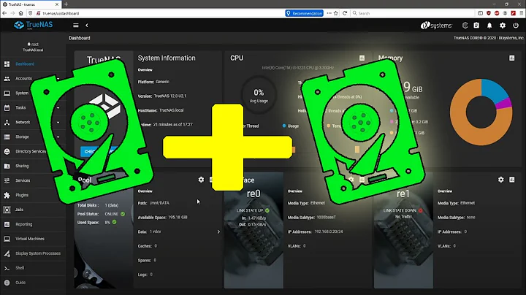
Task: Open the re1 interface settings gear
Action: (501, 180)
